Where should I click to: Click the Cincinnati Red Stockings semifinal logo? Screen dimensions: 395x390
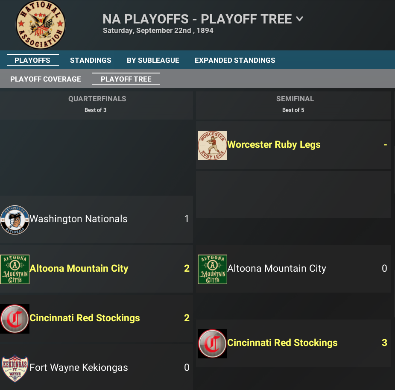pyautogui.click(x=212, y=343)
